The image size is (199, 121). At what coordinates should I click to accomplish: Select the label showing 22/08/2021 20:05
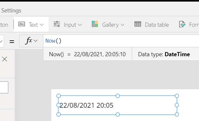coord(118,105)
